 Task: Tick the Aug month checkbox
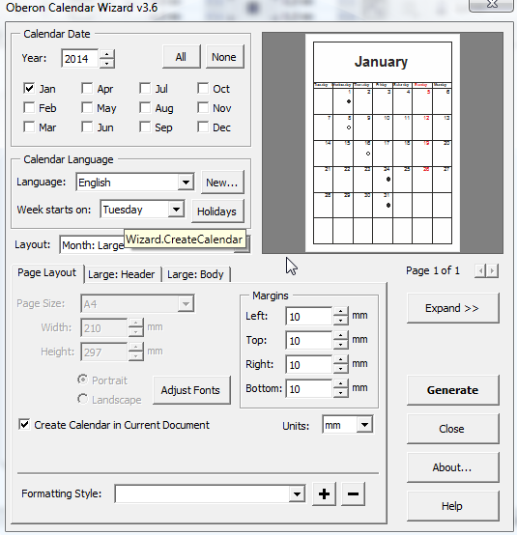145,108
